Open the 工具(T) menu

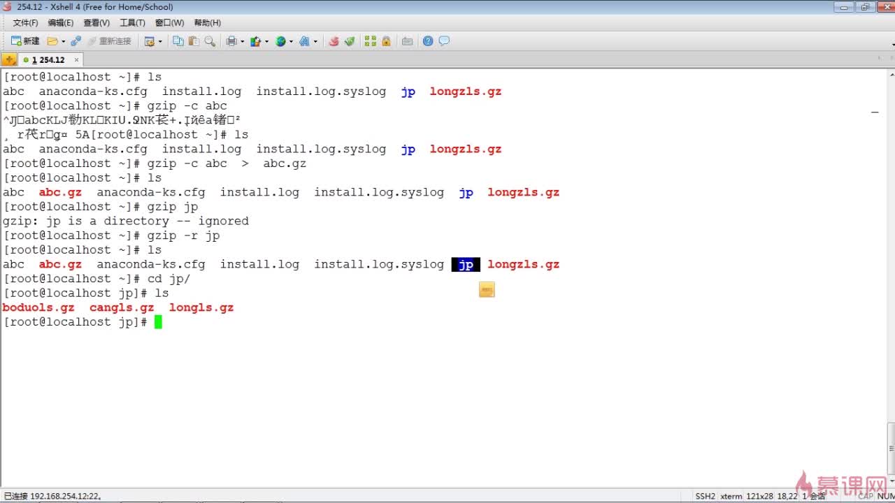point(133,23)
